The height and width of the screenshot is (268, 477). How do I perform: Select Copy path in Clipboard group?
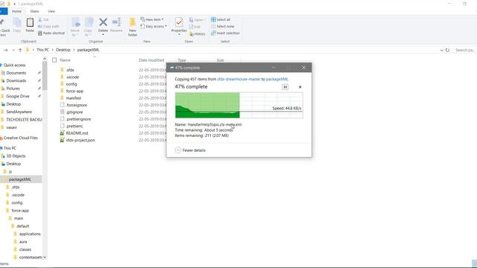[48, 26]
